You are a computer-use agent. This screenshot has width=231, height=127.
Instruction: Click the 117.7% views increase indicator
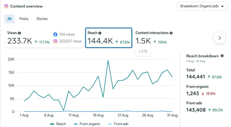pyautogui.click(x=42, y=42)
